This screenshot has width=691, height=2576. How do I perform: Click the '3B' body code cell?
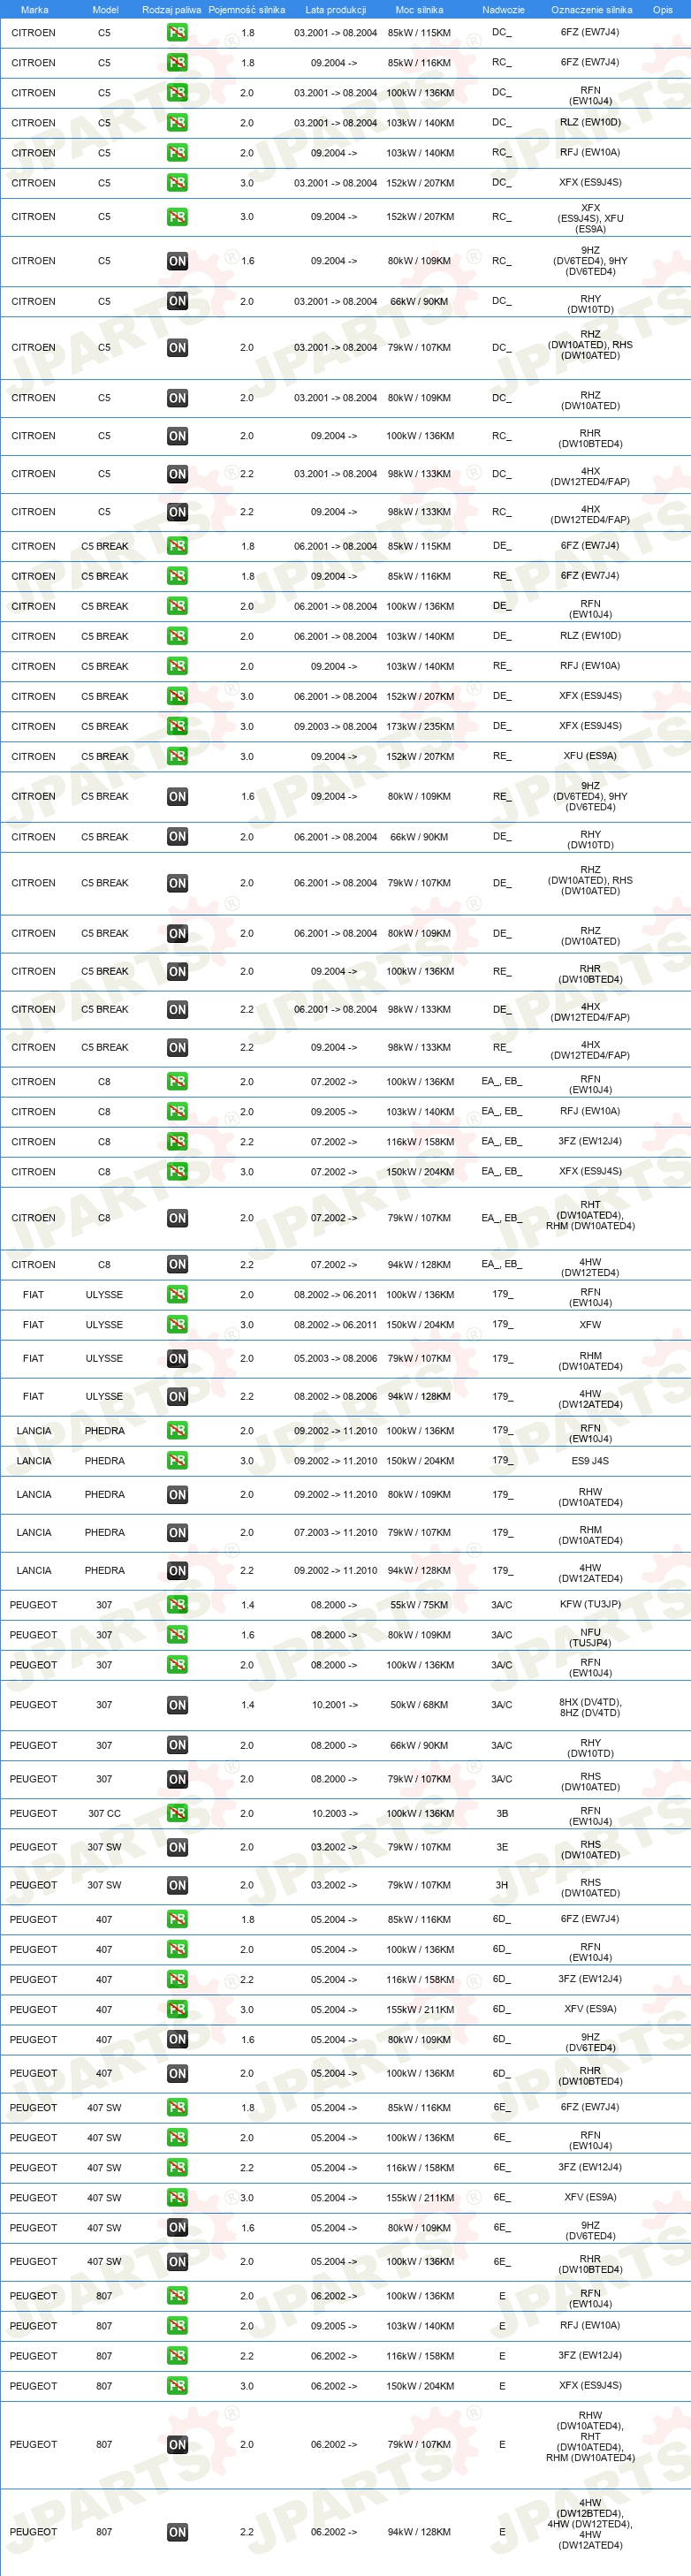[502, 1813]
